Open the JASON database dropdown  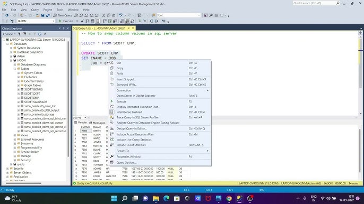point(53,21)
